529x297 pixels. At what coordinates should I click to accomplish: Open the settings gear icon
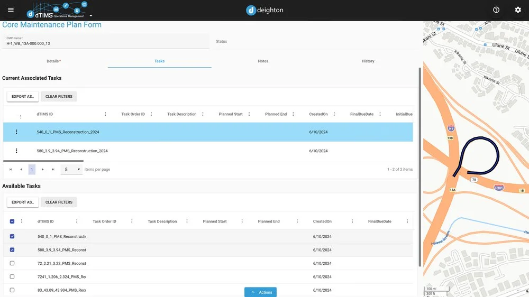pos(518,10)
